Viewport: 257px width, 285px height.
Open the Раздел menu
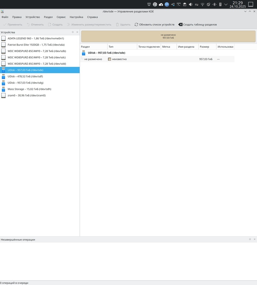coord(48,17)
